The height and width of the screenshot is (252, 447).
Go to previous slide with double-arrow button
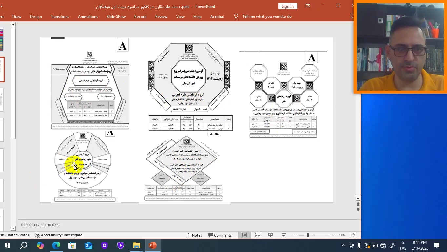coord(358,204)
